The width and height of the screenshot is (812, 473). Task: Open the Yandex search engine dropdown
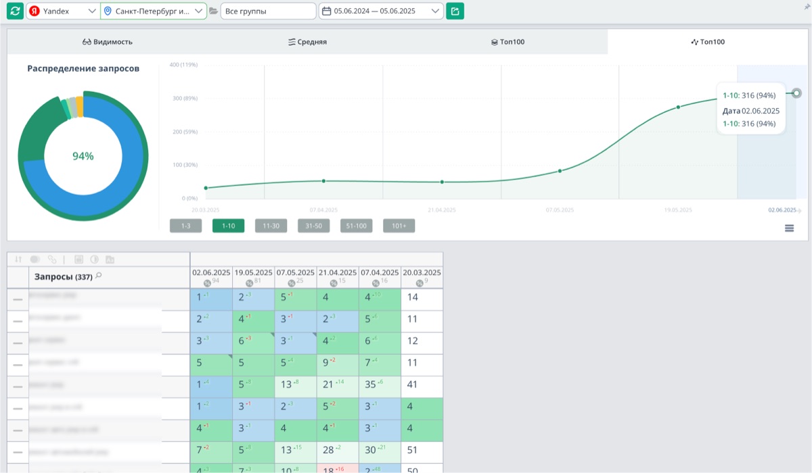click(x=62, y=11)
